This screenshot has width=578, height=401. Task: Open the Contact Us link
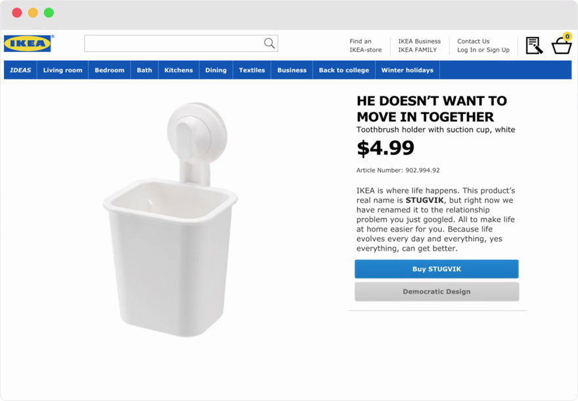coord(473,41)
